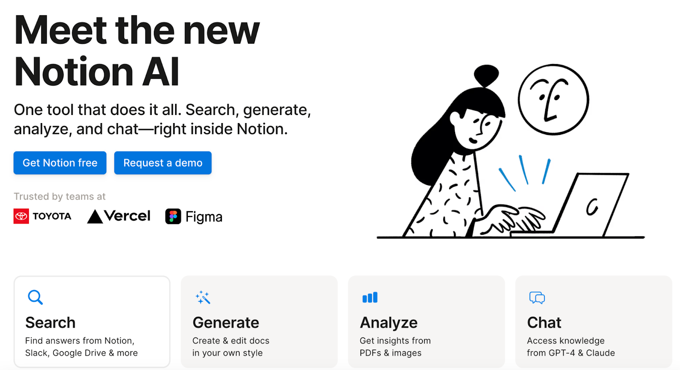Select the bar chart Analyze icon
This screenshot has width=680, height=370.
pos(370,297)
